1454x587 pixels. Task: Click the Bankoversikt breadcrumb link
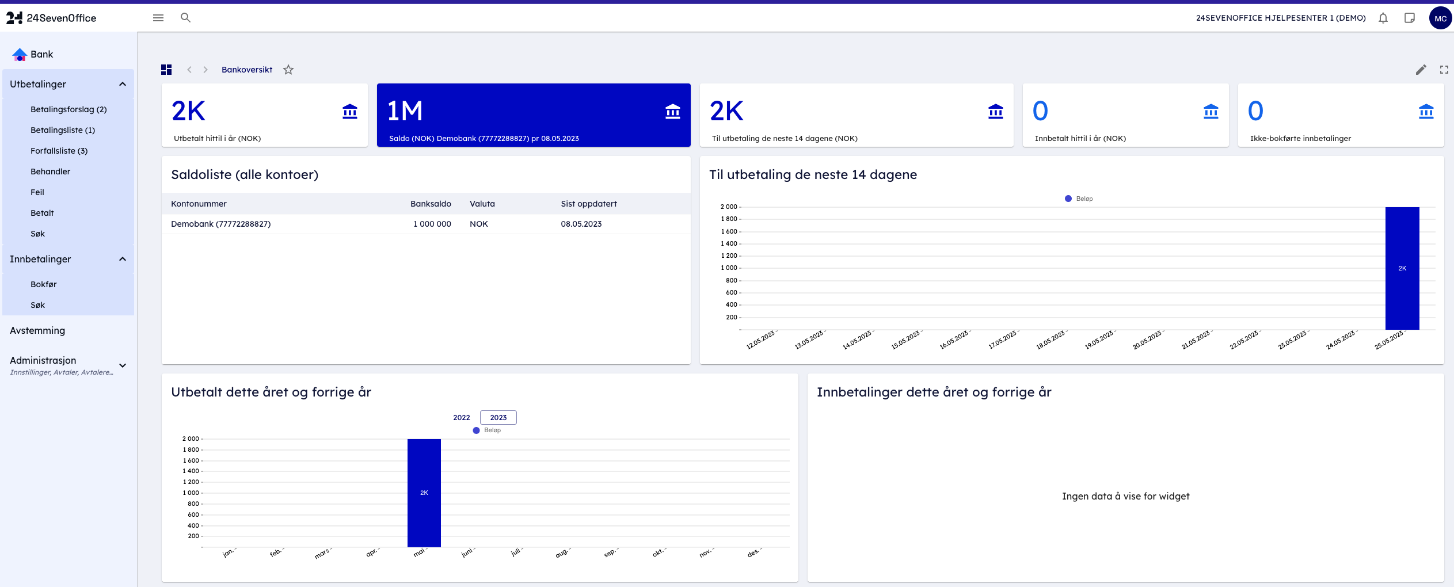(x=247, y=70)
